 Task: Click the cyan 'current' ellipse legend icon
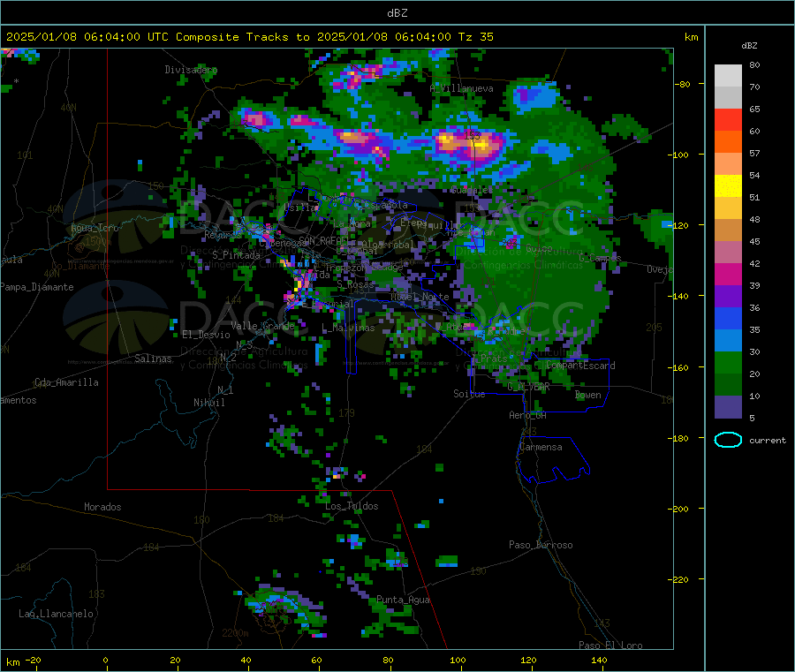[728, 440]
